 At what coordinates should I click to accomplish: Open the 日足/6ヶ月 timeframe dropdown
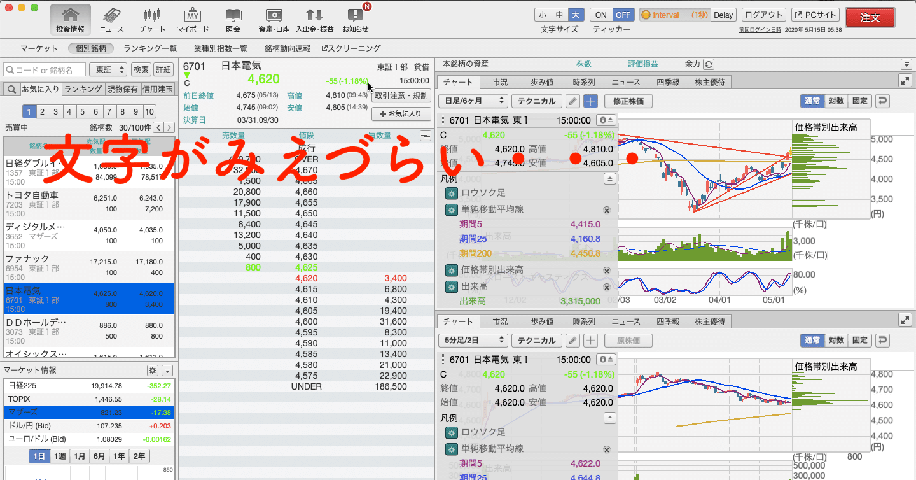tap(471, 101)
